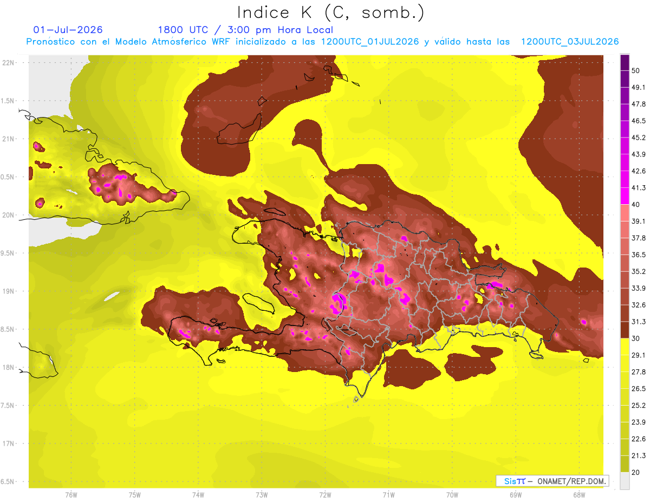Image resolution: width=650 pixels, height=502 pixels.
Task: Select the '01-Jul-2026' date label
Action: point(68,30)
